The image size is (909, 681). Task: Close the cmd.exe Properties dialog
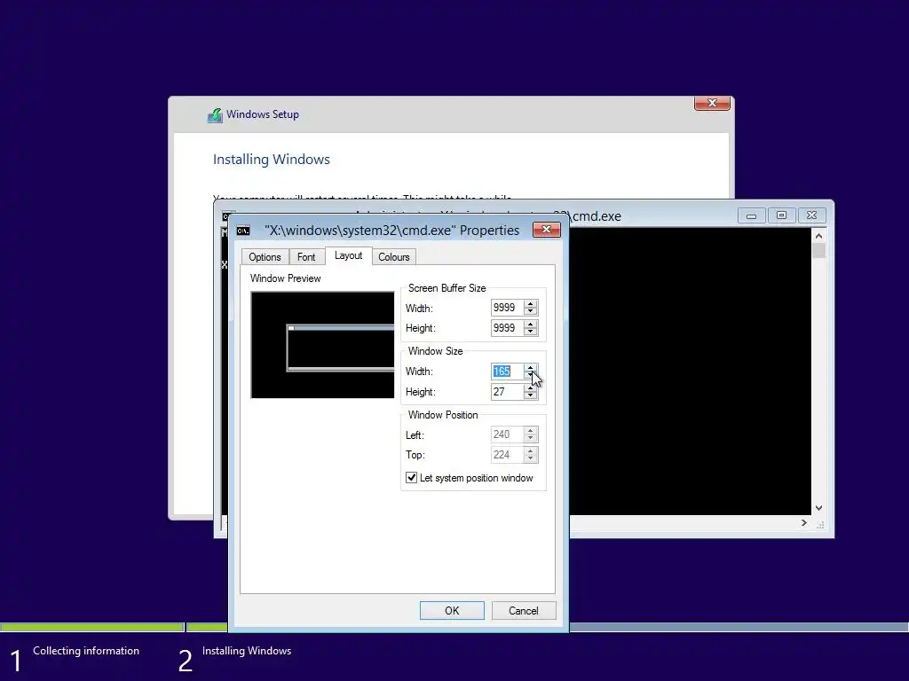tap(546, 230)
